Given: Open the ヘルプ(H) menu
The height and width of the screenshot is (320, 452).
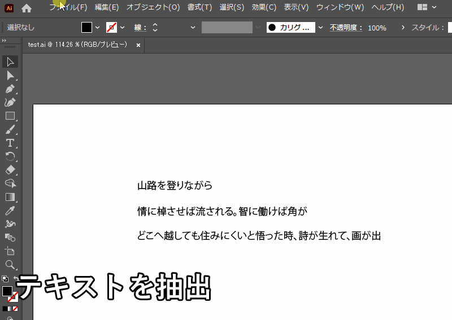Looking at the screenshot, I should [x=388, y=7].
